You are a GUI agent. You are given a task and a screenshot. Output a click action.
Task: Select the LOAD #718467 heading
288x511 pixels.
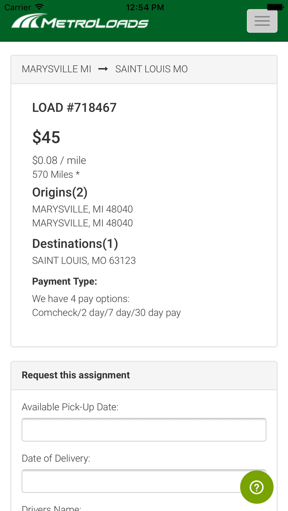74,108
